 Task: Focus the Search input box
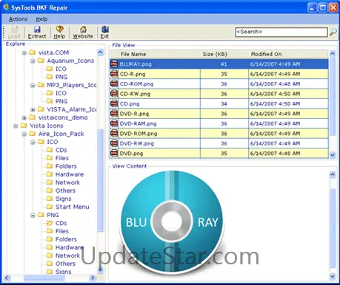click(x=281, y=32)
